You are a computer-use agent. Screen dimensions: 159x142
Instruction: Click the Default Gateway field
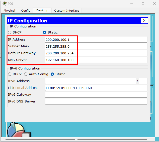[x=96, y=53]
